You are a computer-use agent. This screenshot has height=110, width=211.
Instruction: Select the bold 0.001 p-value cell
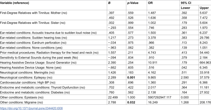pyautogui.click(x=131, y=78)
